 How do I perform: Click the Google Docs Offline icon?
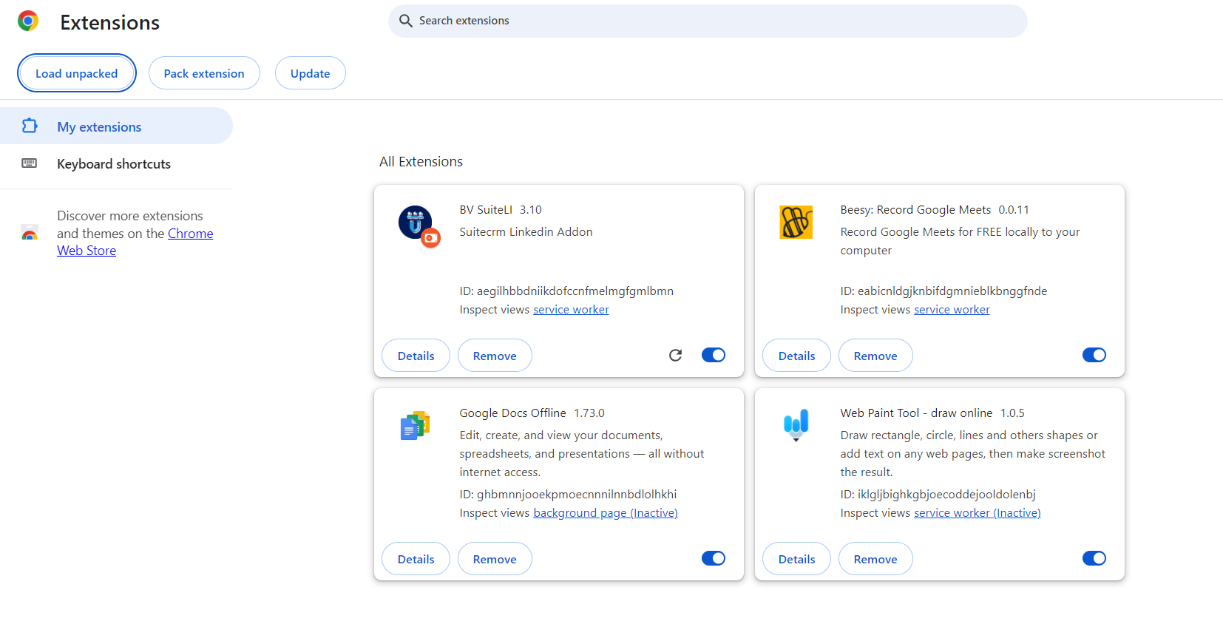[x=416, y=425]
